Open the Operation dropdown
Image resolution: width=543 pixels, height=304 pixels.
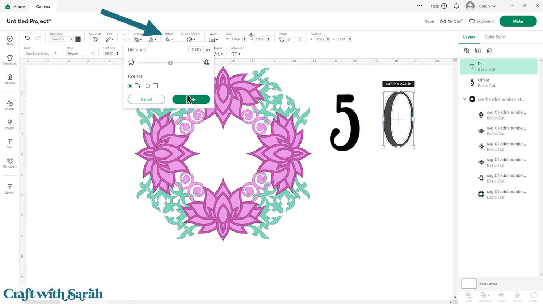[x=62, y=39]
